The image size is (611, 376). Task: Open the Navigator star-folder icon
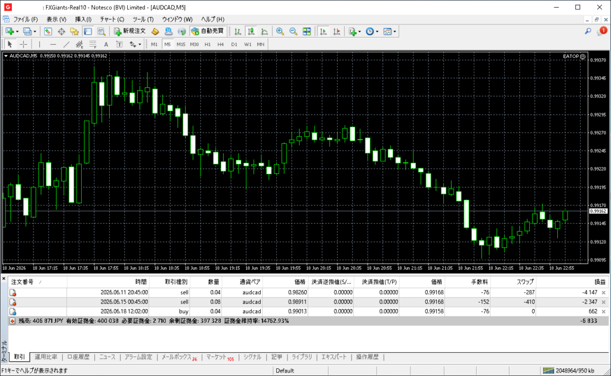tap(75, 32)
